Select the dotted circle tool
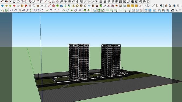182x102 pixels. [68, 10]
